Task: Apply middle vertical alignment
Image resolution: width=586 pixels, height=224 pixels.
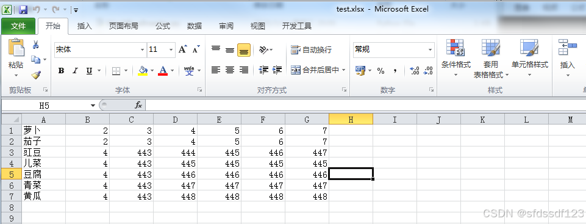Action: click(x=230, y=49)
